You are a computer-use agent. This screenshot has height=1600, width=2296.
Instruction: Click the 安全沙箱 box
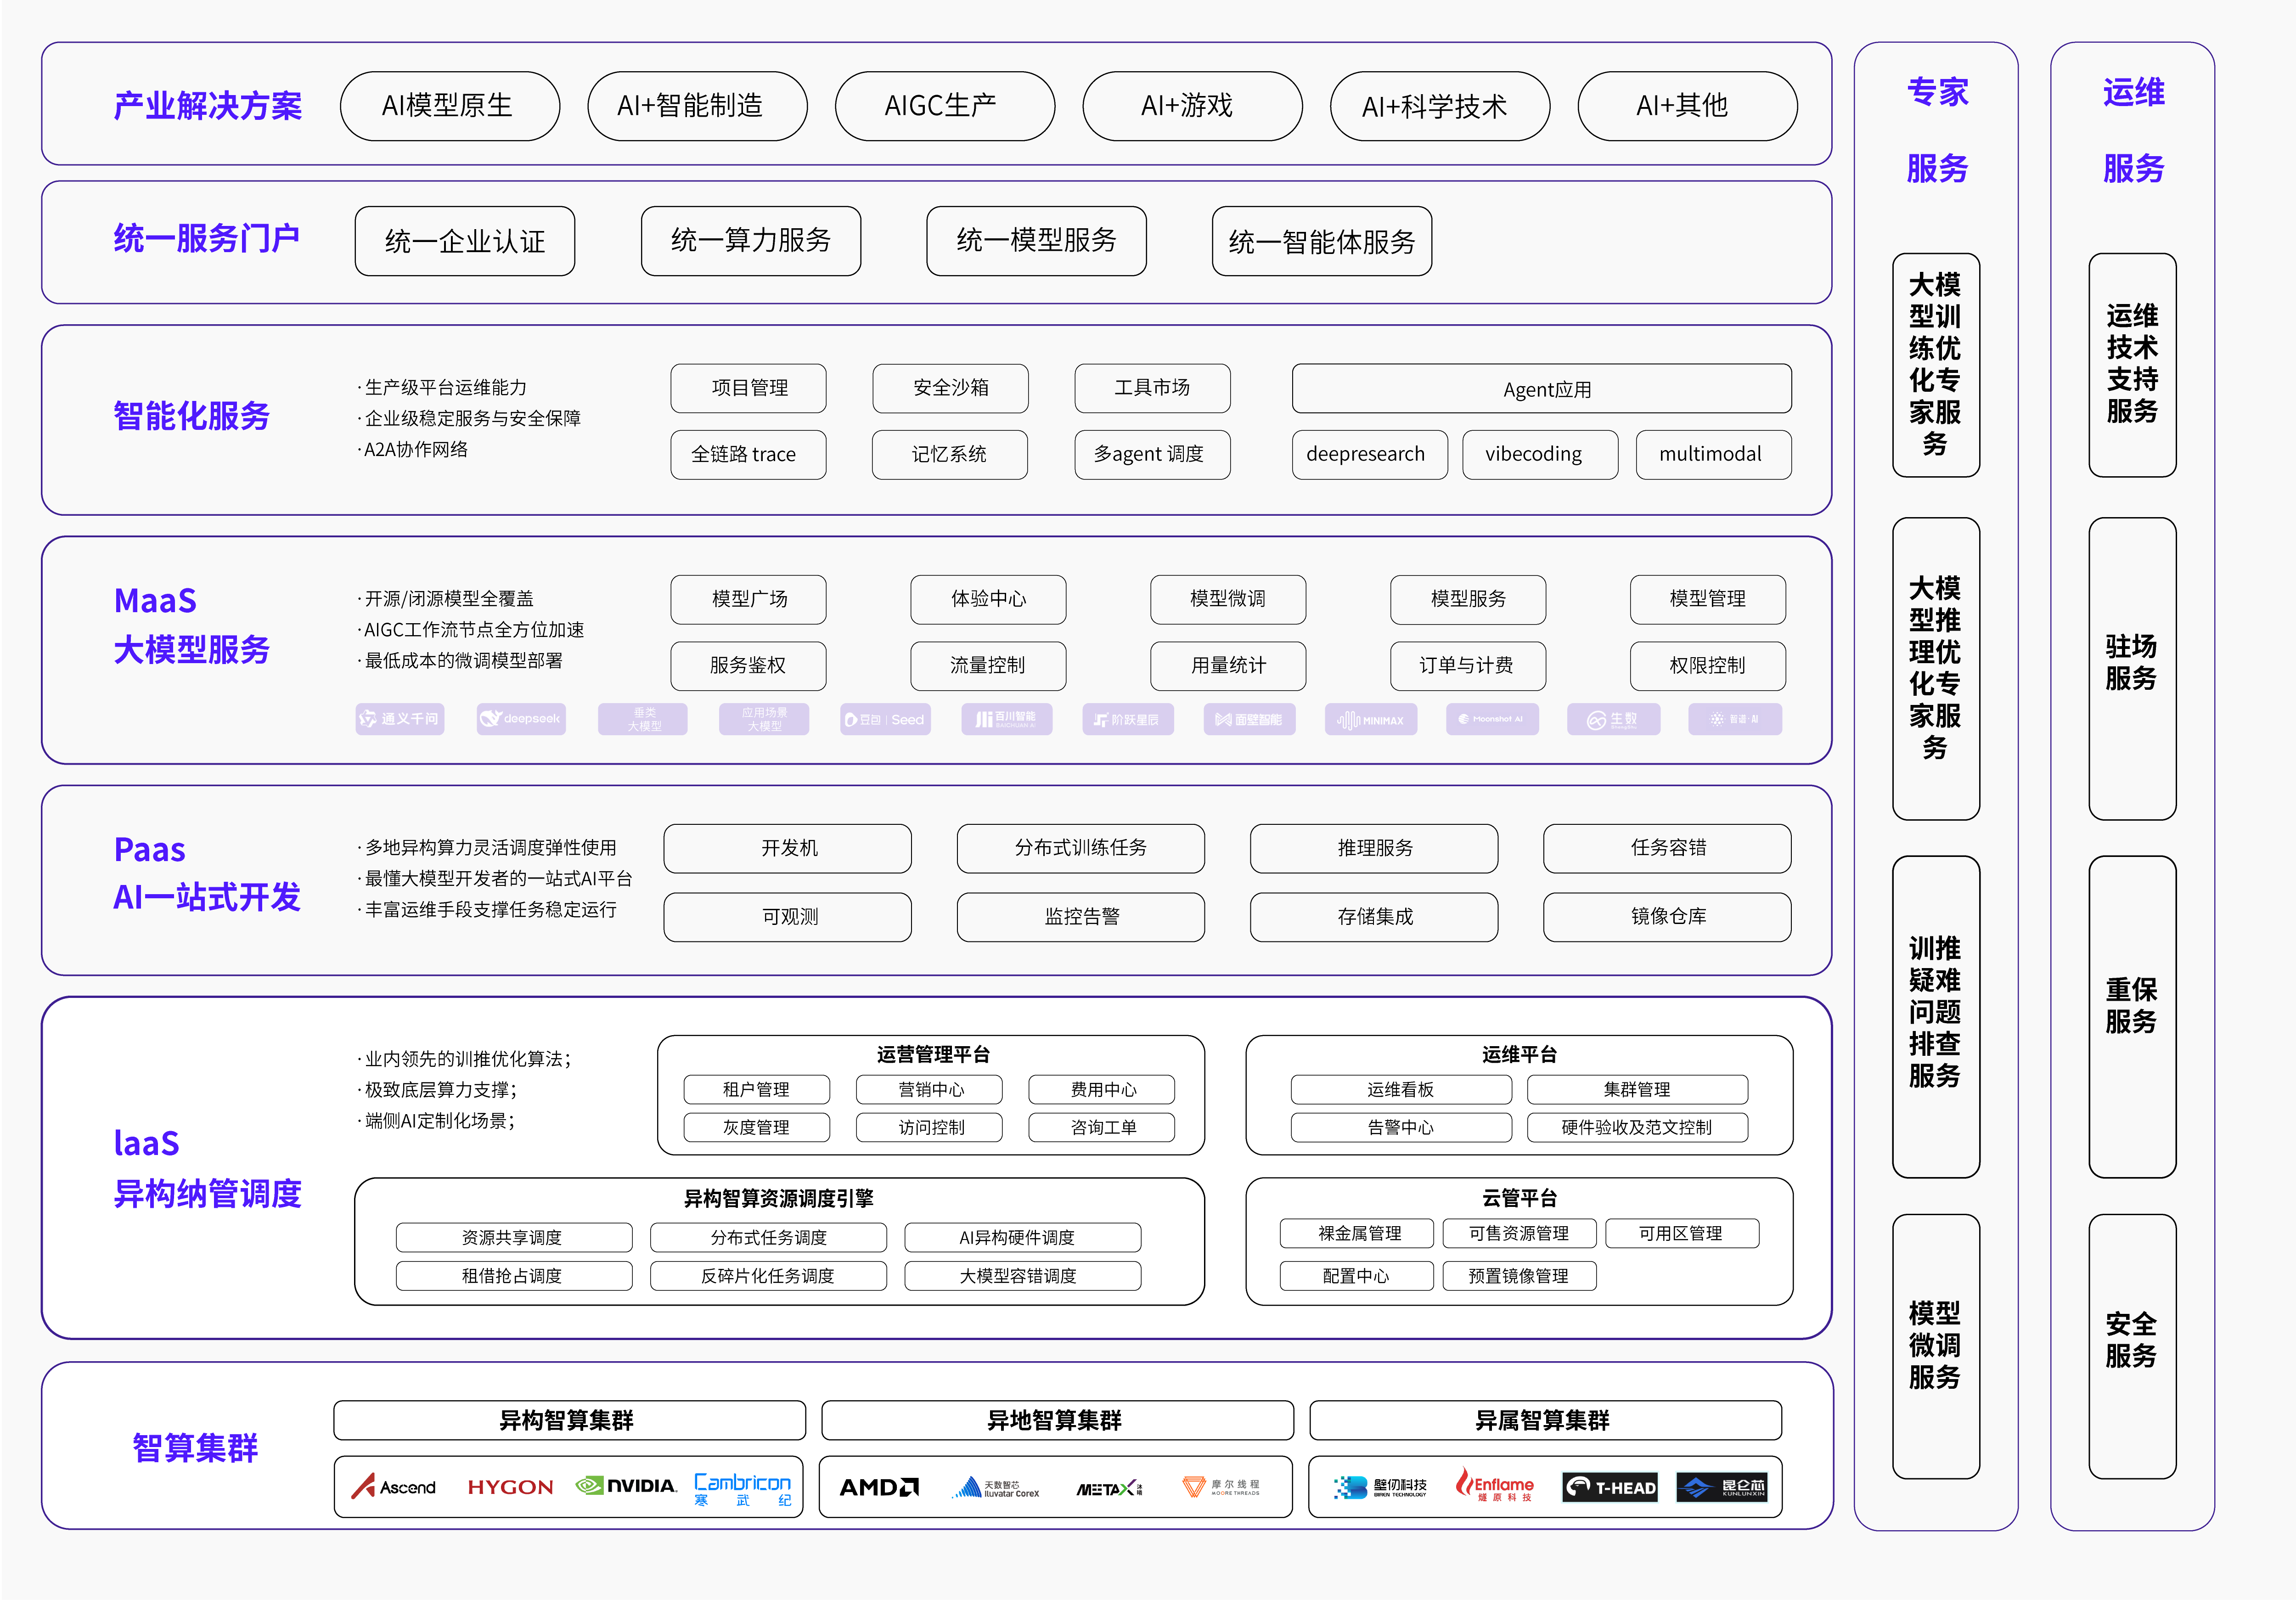click(951, 388)
